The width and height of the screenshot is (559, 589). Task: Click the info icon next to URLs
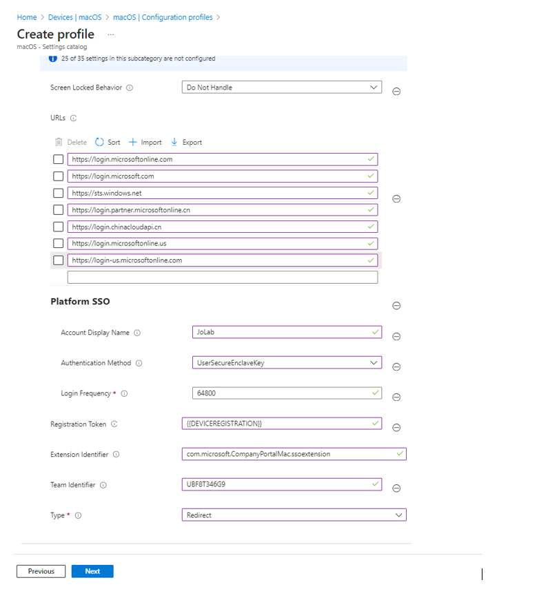pos(74,118)
